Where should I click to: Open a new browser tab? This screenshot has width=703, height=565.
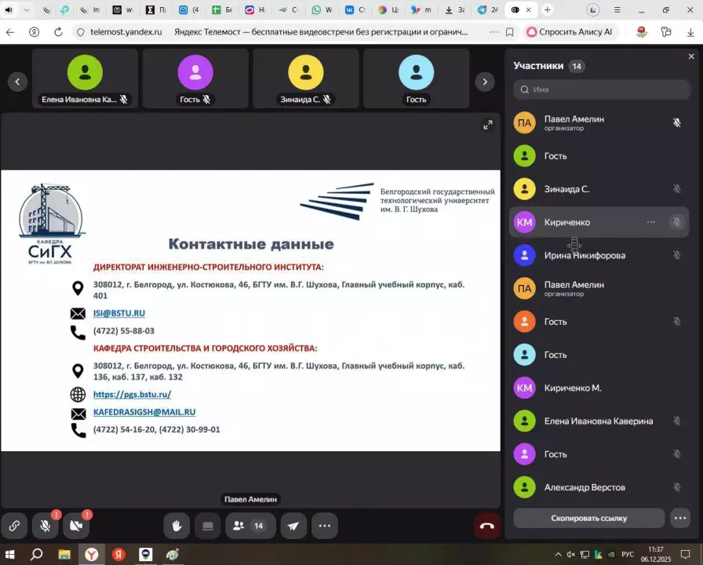pyautogui.click(x=547, y=10)
